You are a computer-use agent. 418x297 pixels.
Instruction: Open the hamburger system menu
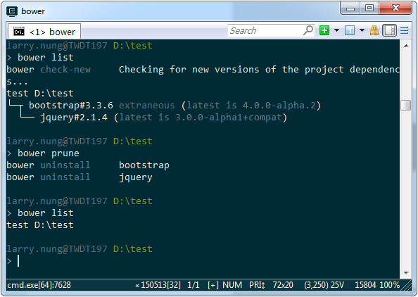[x=404, y=30]
